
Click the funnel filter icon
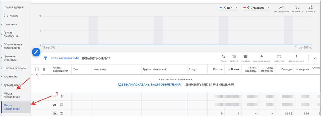click(45, 58)
